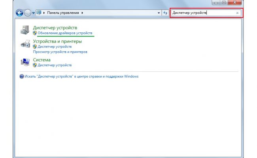This screenshot has width=257, height=158.
Task: Clear the search box with X button
Action: click(237, 13)
